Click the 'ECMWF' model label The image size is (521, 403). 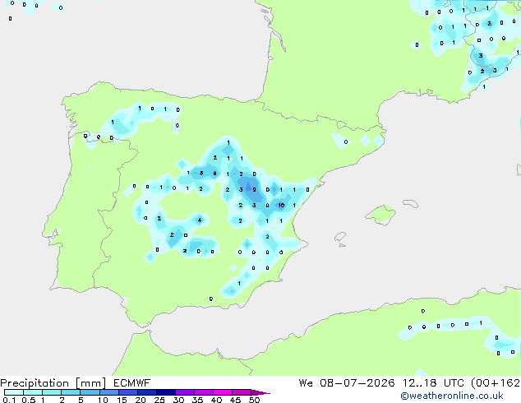coord(132,383)
